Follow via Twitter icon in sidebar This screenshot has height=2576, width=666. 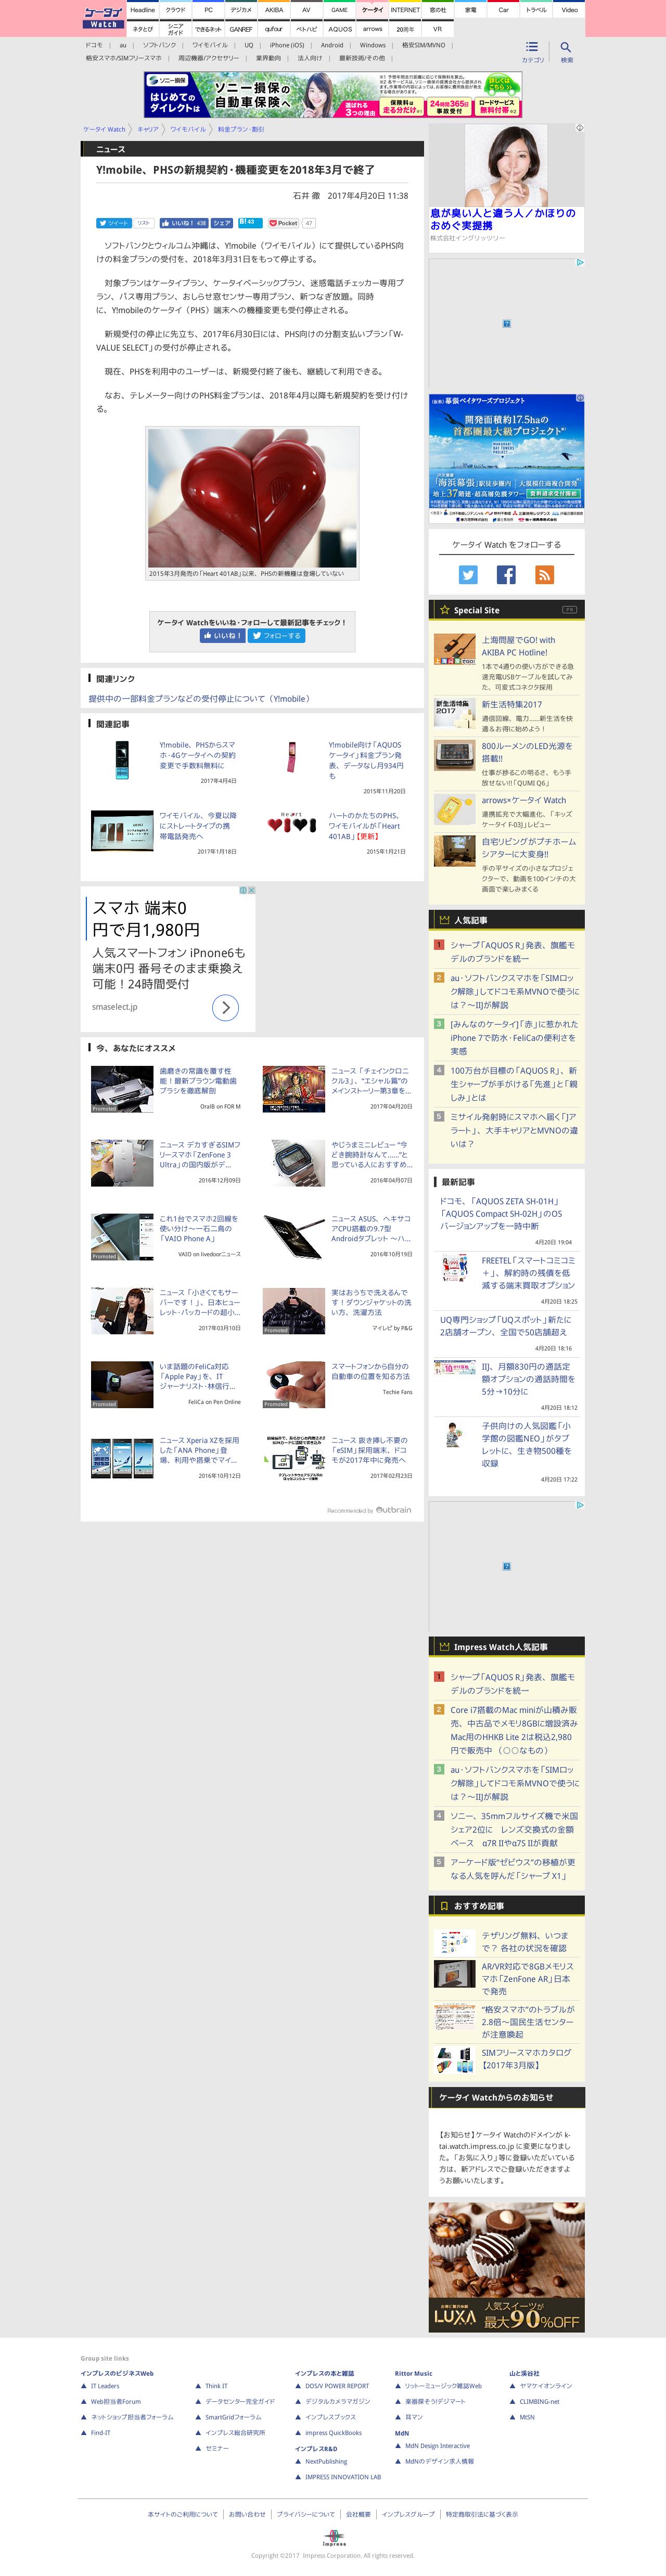click(x=468, y=574)
